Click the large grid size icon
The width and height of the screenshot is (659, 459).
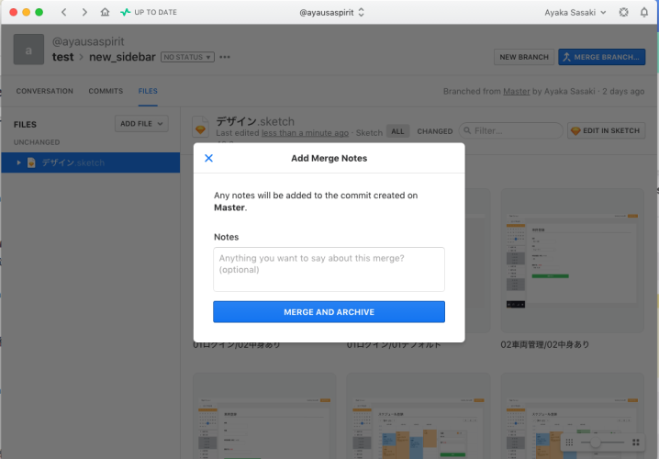[635, 442]
